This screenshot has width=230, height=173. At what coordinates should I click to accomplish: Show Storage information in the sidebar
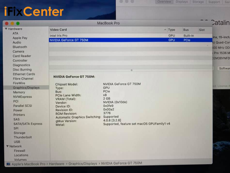(19, 133)
